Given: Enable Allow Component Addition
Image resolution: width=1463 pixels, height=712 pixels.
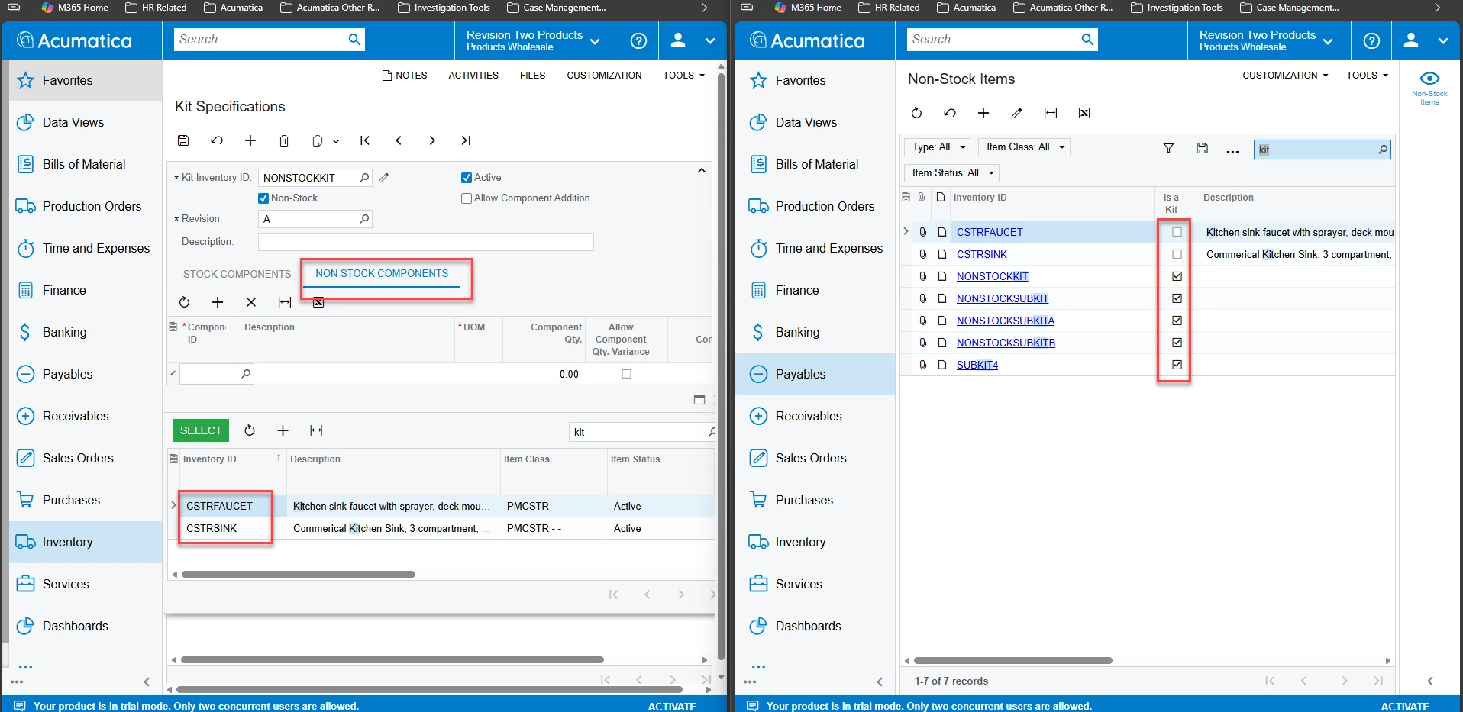Looking at the screenshot, I should coord(467,198).
